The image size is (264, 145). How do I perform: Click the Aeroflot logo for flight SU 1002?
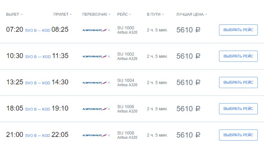point(96,56)
